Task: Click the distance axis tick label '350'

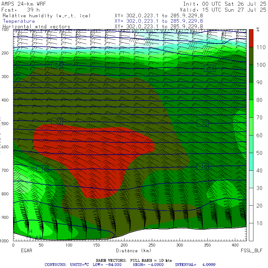Action: click(207, 245)
